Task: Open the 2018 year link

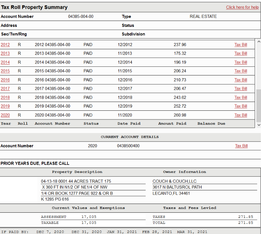Action: (5, 97)
